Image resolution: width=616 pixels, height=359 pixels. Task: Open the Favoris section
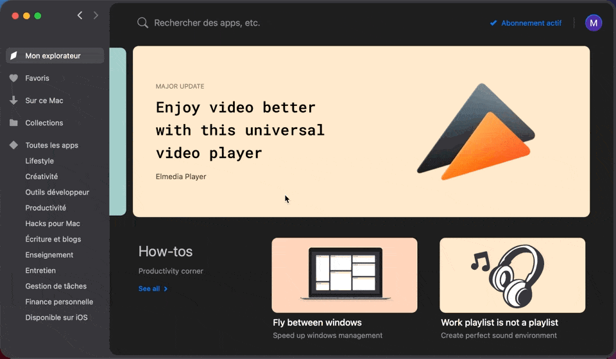(x=37, y=78)
